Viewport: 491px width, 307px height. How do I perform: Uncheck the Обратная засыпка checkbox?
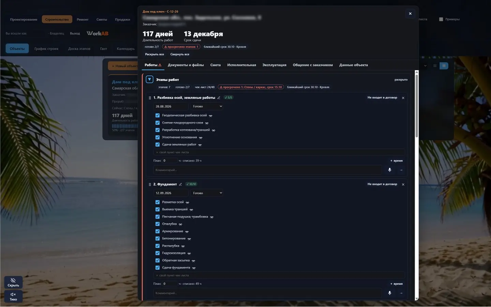tap(158, 261)
